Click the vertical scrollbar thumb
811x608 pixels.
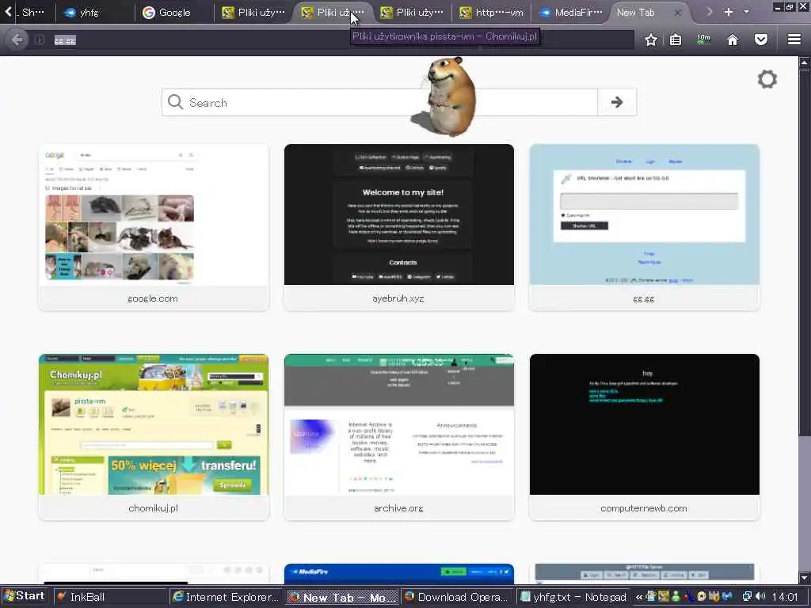pyautogui.click(x=805, y=253)
